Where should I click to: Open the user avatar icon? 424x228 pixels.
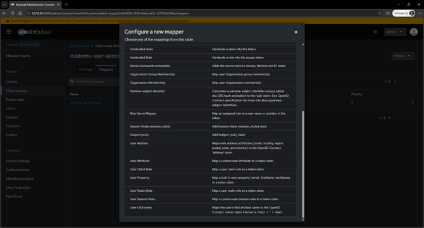pos(413,32)
